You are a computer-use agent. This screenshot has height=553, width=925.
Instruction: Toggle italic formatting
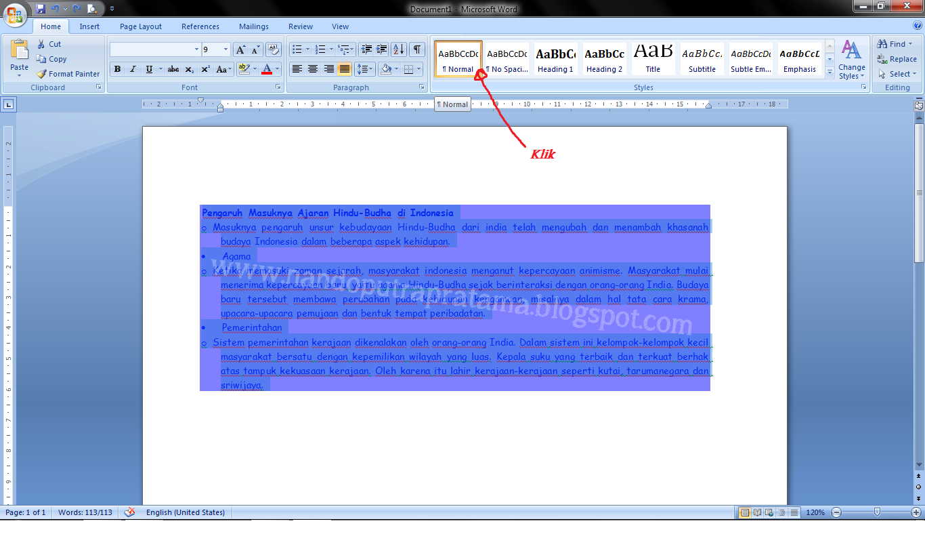point(133,69)
